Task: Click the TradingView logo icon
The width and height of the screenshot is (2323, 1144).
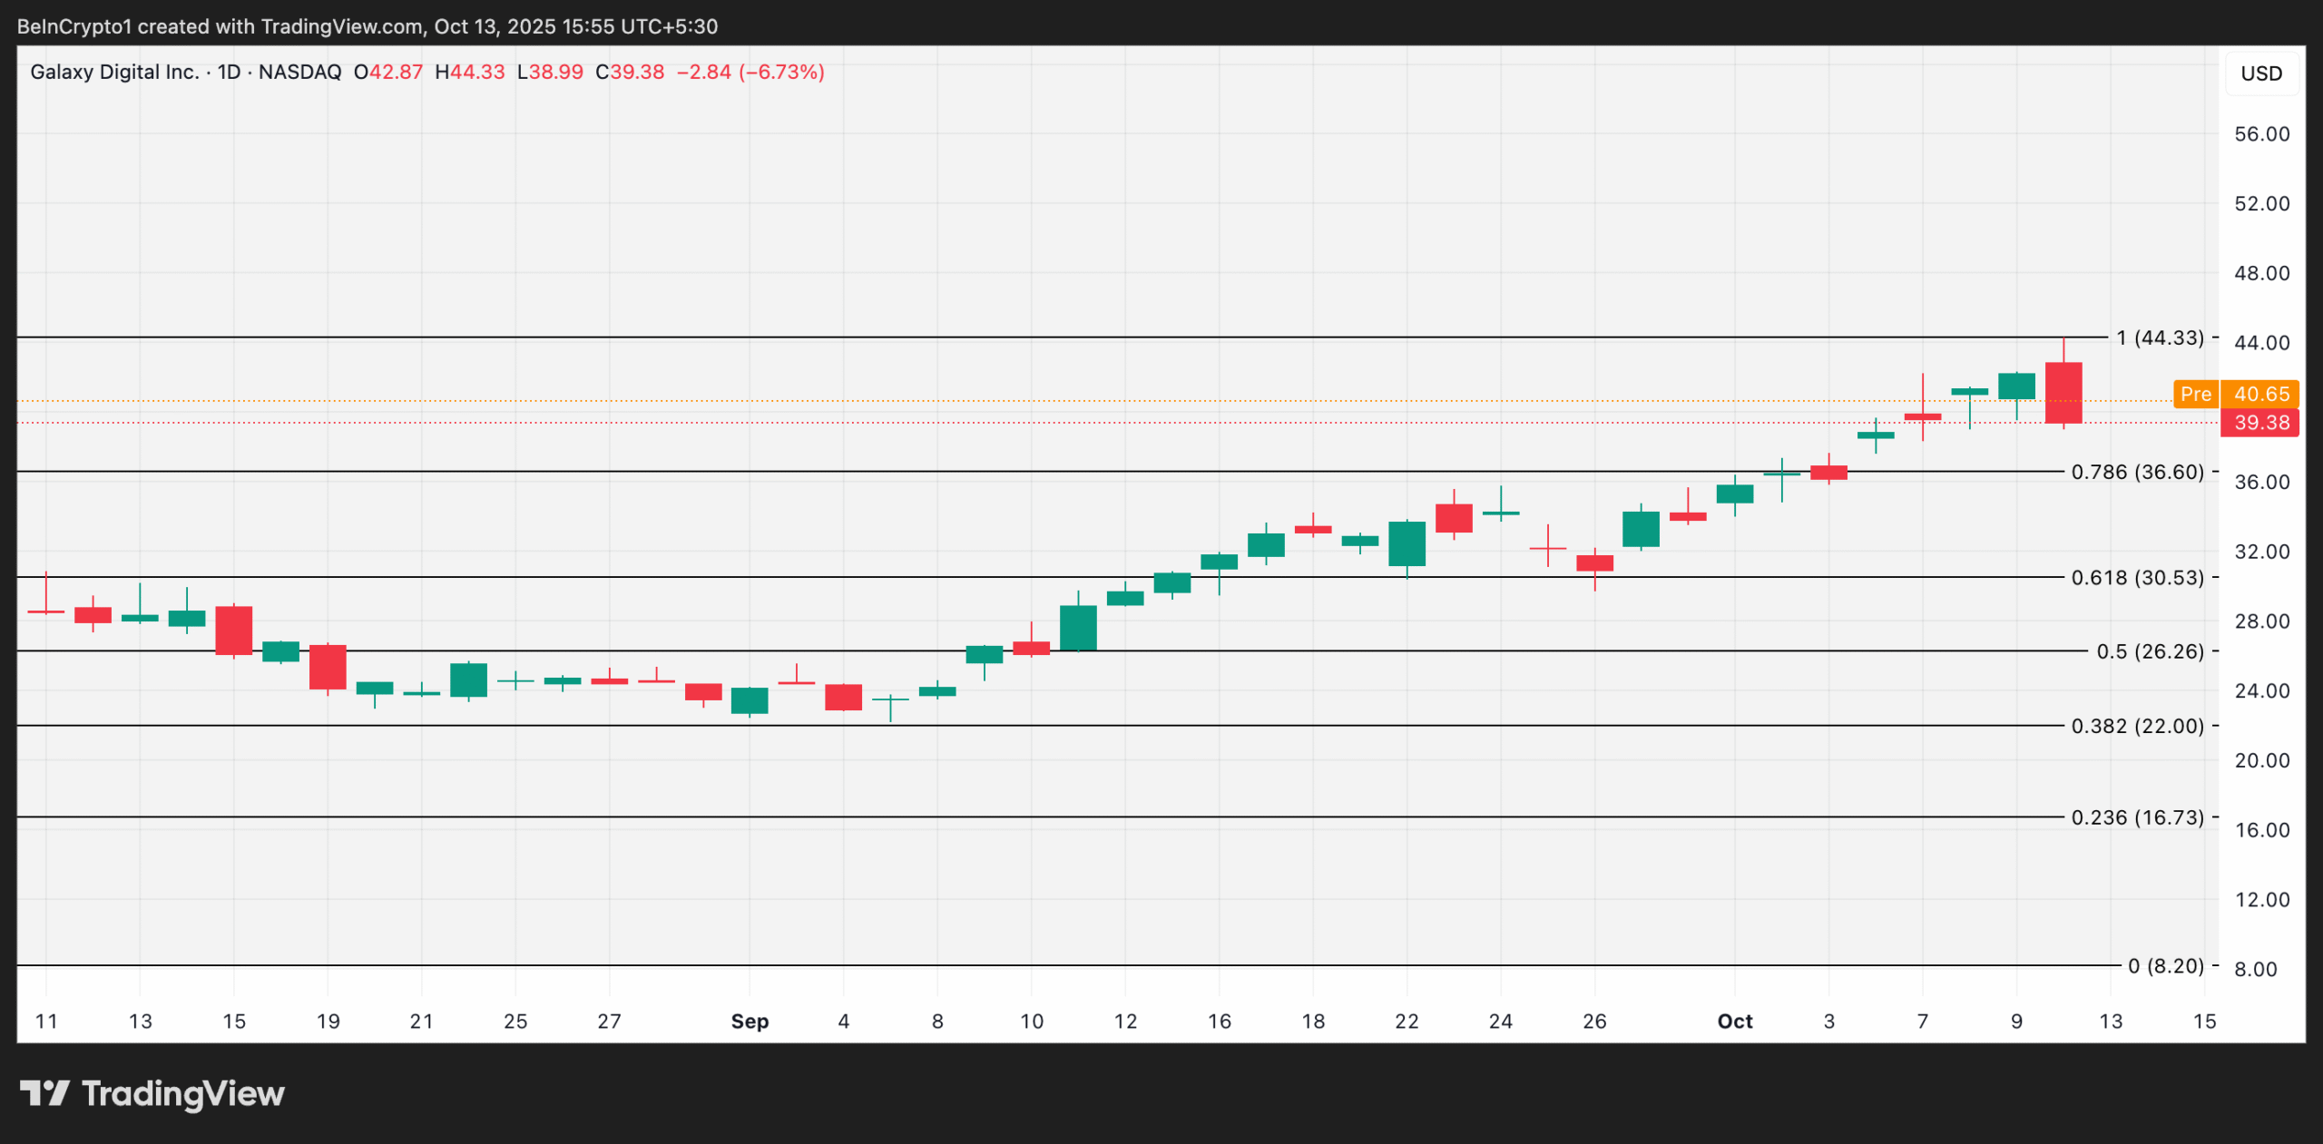Action: click(x=44, y=1092)
